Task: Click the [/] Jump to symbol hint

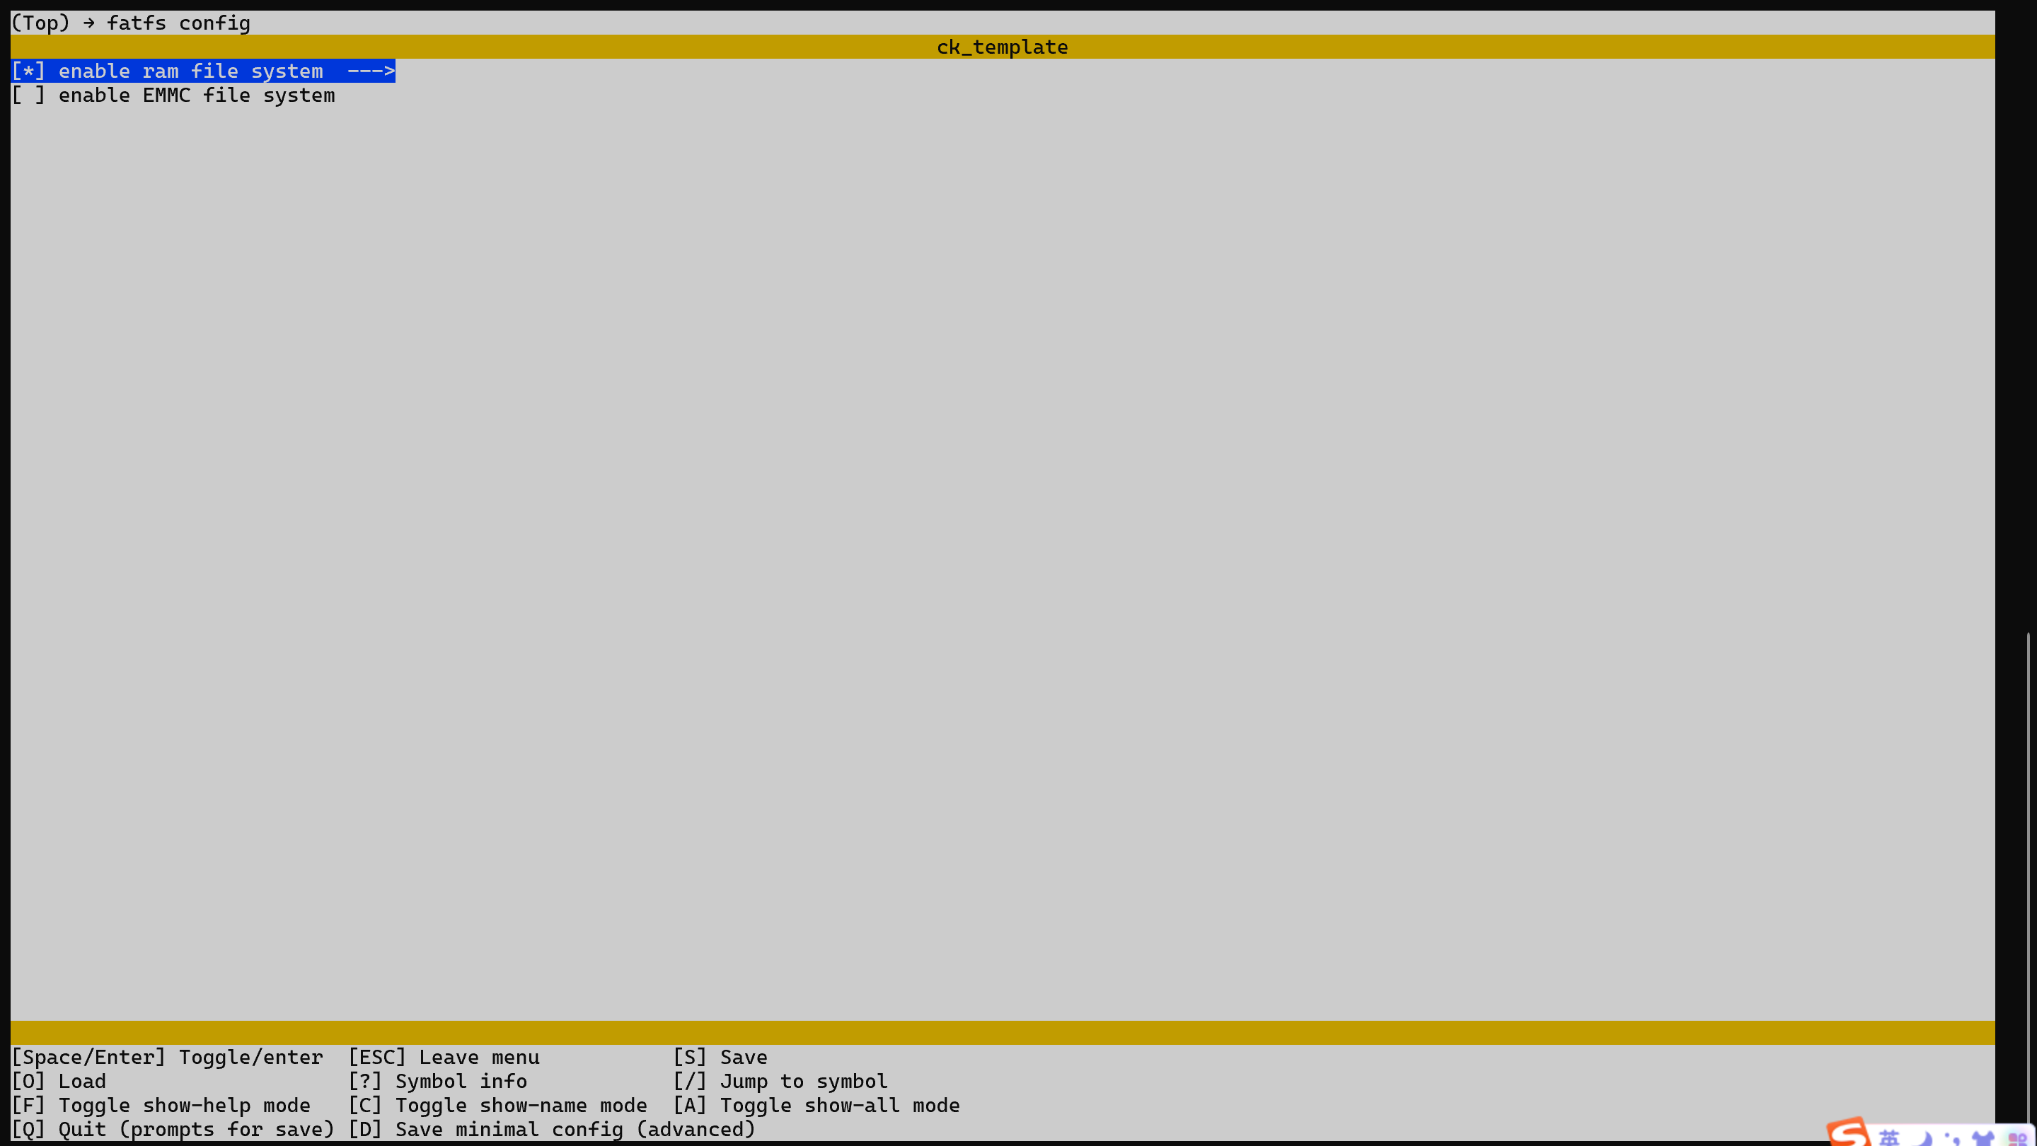Action: coord(780,1081)
